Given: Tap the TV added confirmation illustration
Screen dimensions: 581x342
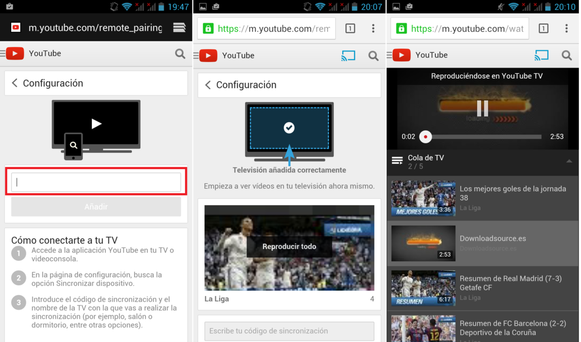Looking at the screenshot, I should [x=289, y=133].
